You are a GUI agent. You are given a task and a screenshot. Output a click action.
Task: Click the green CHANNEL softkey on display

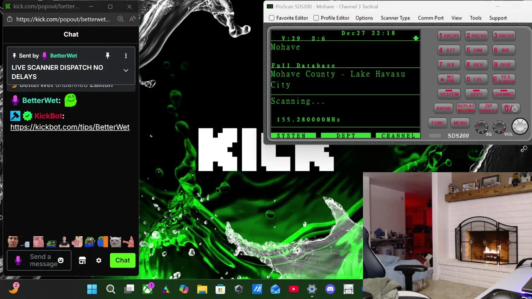pyautogui.click(x=398, y=136)
